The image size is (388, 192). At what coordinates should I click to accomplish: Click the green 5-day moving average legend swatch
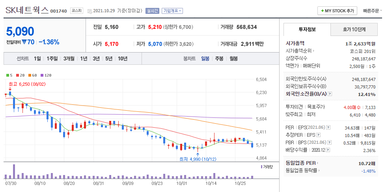[7, 75]
